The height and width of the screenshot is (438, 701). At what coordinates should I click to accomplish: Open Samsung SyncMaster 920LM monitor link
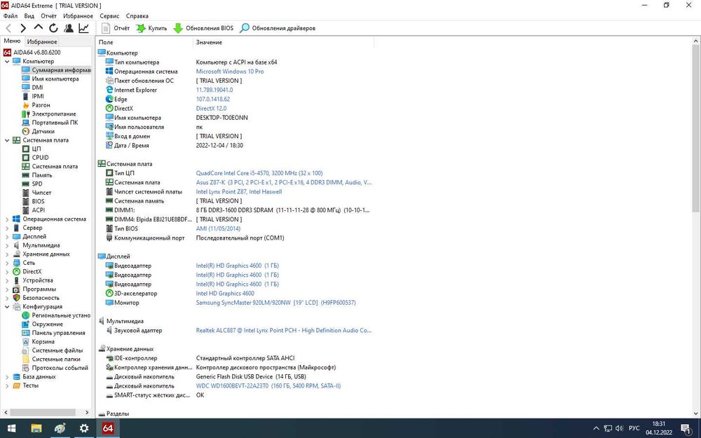point(275,303)
